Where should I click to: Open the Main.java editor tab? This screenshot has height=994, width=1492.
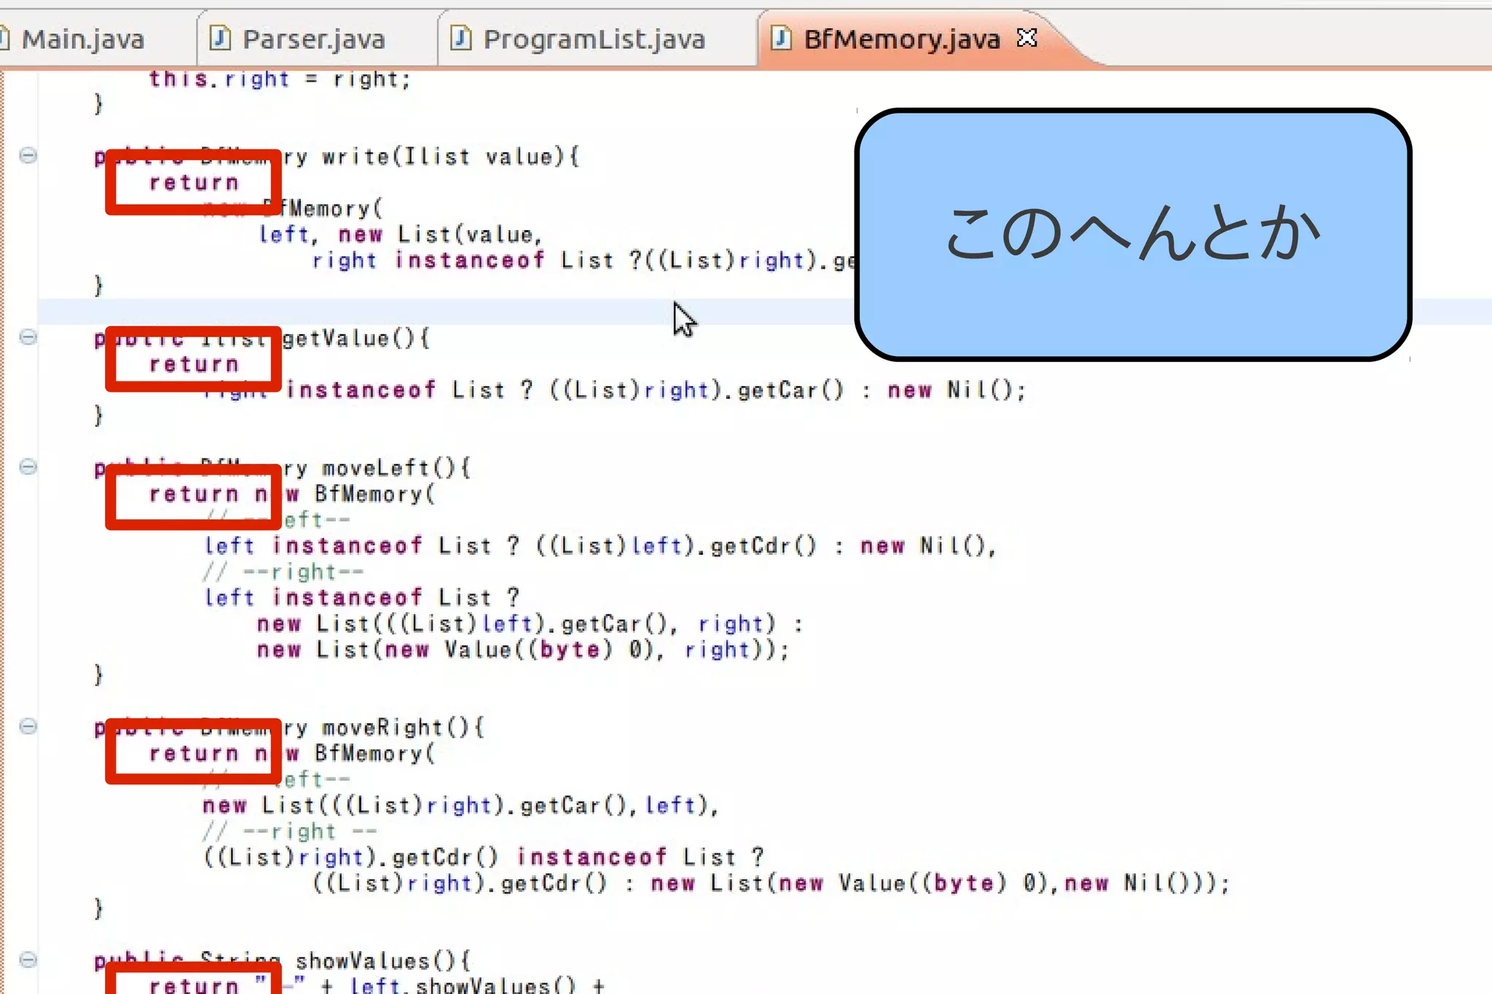[82, 39]
